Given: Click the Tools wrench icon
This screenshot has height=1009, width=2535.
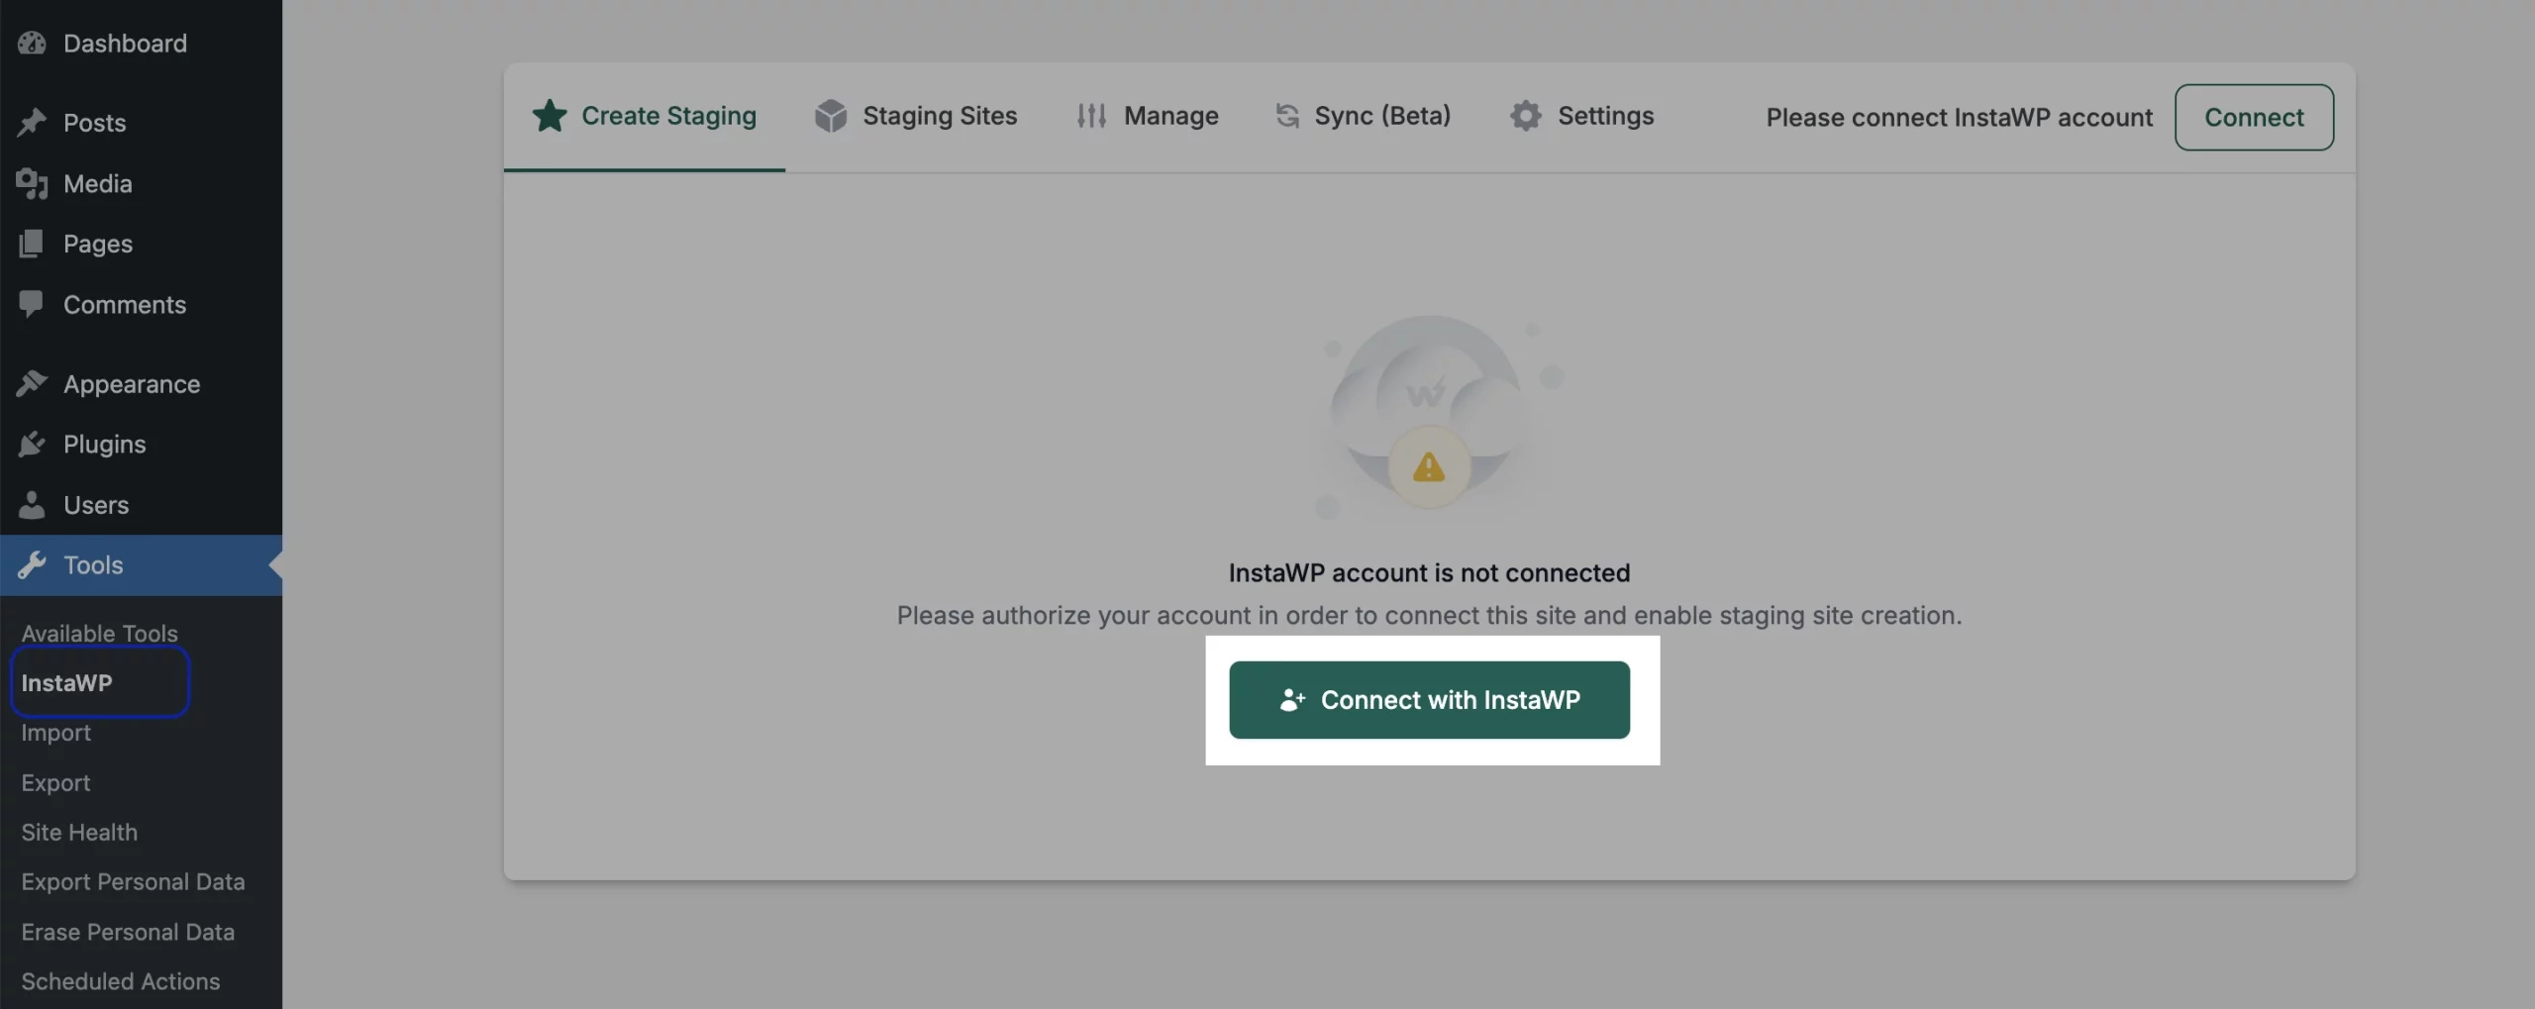Looking at the screenshot, I should pos(32,564).
